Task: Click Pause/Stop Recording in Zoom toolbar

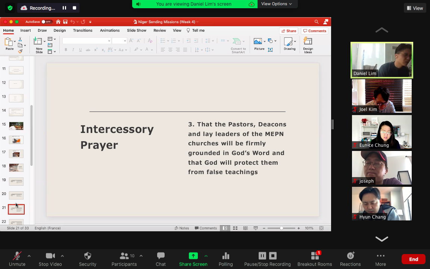Action: point(267,259)
